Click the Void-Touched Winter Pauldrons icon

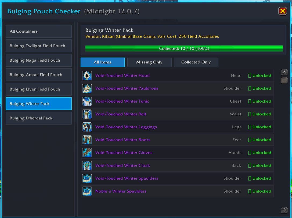tap(87, 88)
